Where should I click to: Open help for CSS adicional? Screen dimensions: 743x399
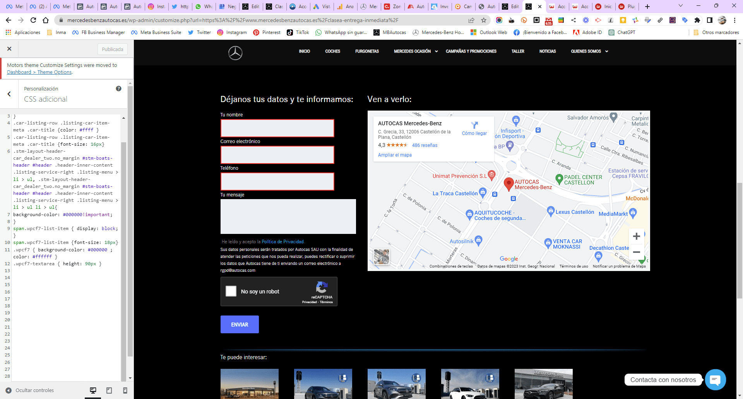[118, 89]
